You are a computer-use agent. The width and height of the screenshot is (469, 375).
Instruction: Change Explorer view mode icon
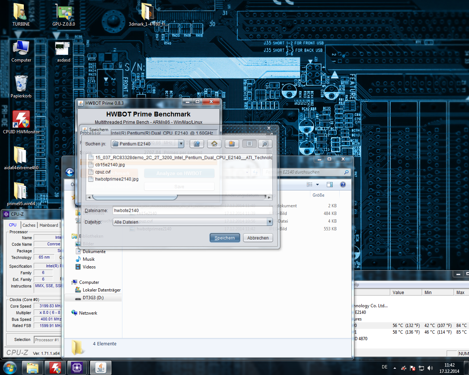coord(310,185)
